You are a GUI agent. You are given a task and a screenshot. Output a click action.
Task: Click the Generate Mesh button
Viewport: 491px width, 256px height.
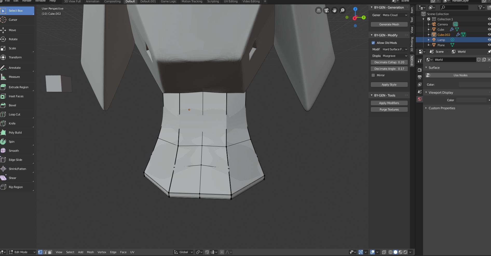pyautogui.click(x=389, y=24)
